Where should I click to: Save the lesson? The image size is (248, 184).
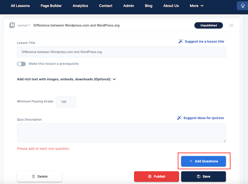pyautogui.click(x=203, y=177)
